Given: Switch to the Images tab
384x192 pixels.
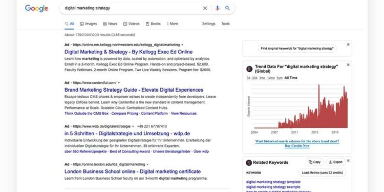Looking at the screenshot, I should pos(89,24).
